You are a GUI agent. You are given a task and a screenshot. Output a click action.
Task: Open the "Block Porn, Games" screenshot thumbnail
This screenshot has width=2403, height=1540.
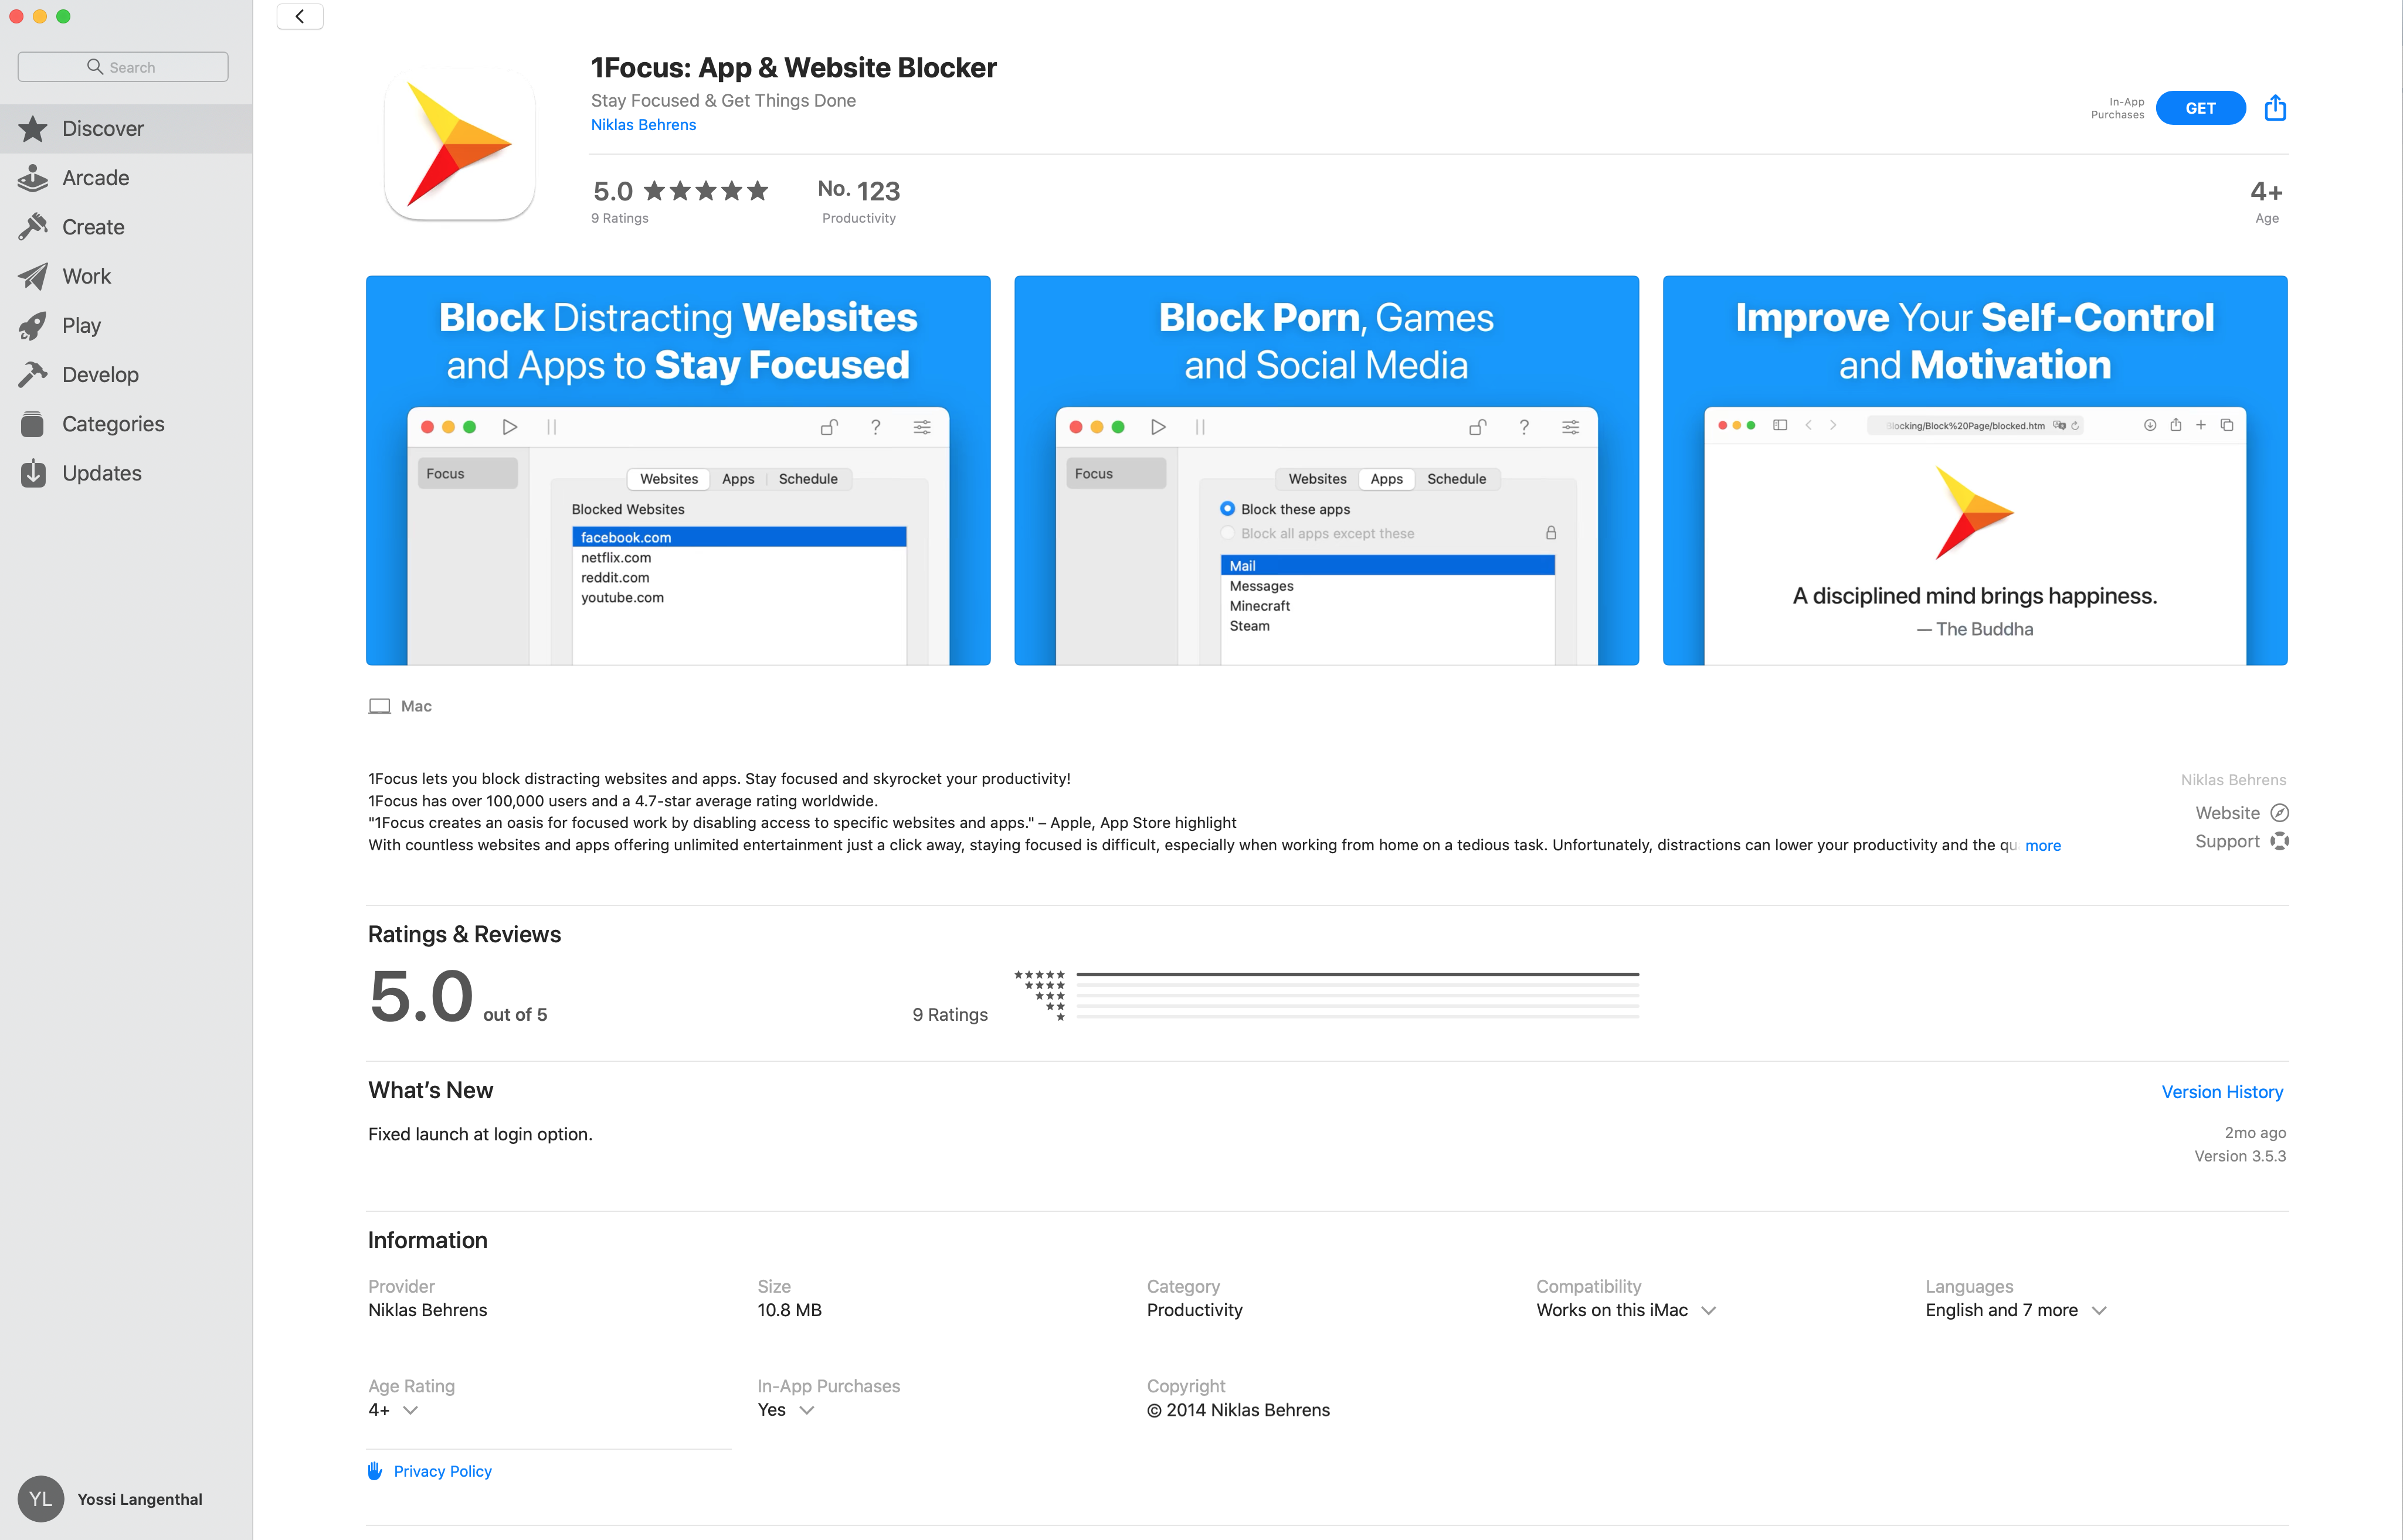pos(1326,470)
